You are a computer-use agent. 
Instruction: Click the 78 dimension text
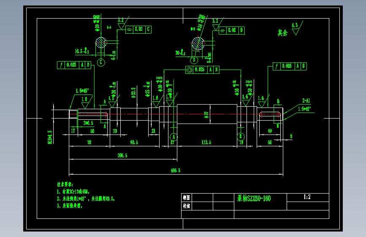89,142
